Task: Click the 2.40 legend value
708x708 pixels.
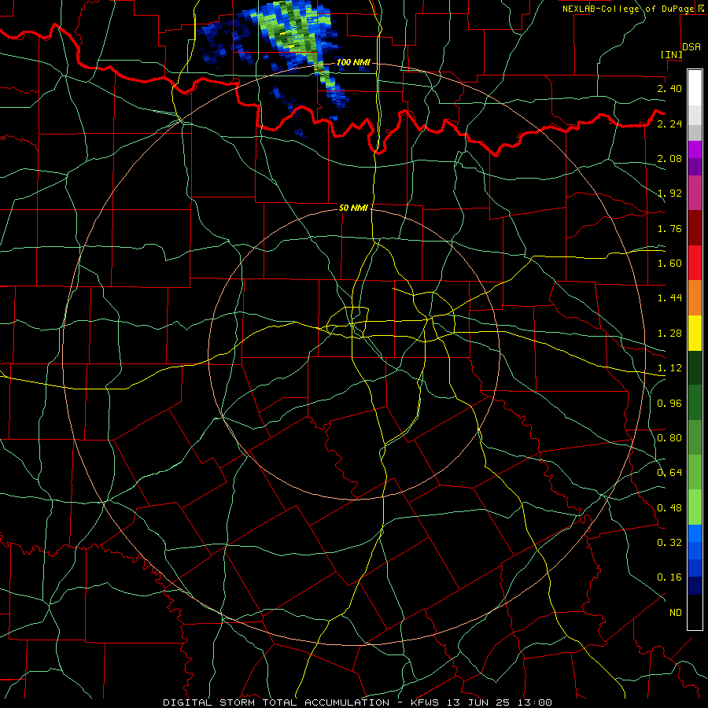Action: [669, 88]
